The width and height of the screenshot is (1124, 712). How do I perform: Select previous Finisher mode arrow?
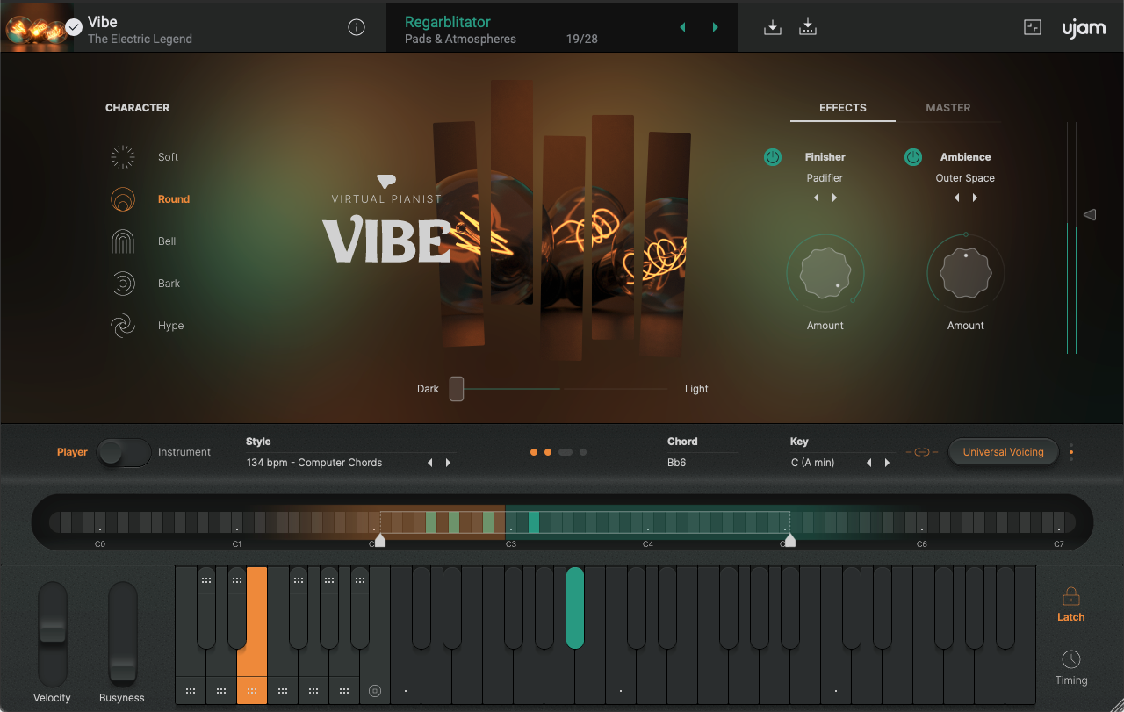tap(817, 198)
